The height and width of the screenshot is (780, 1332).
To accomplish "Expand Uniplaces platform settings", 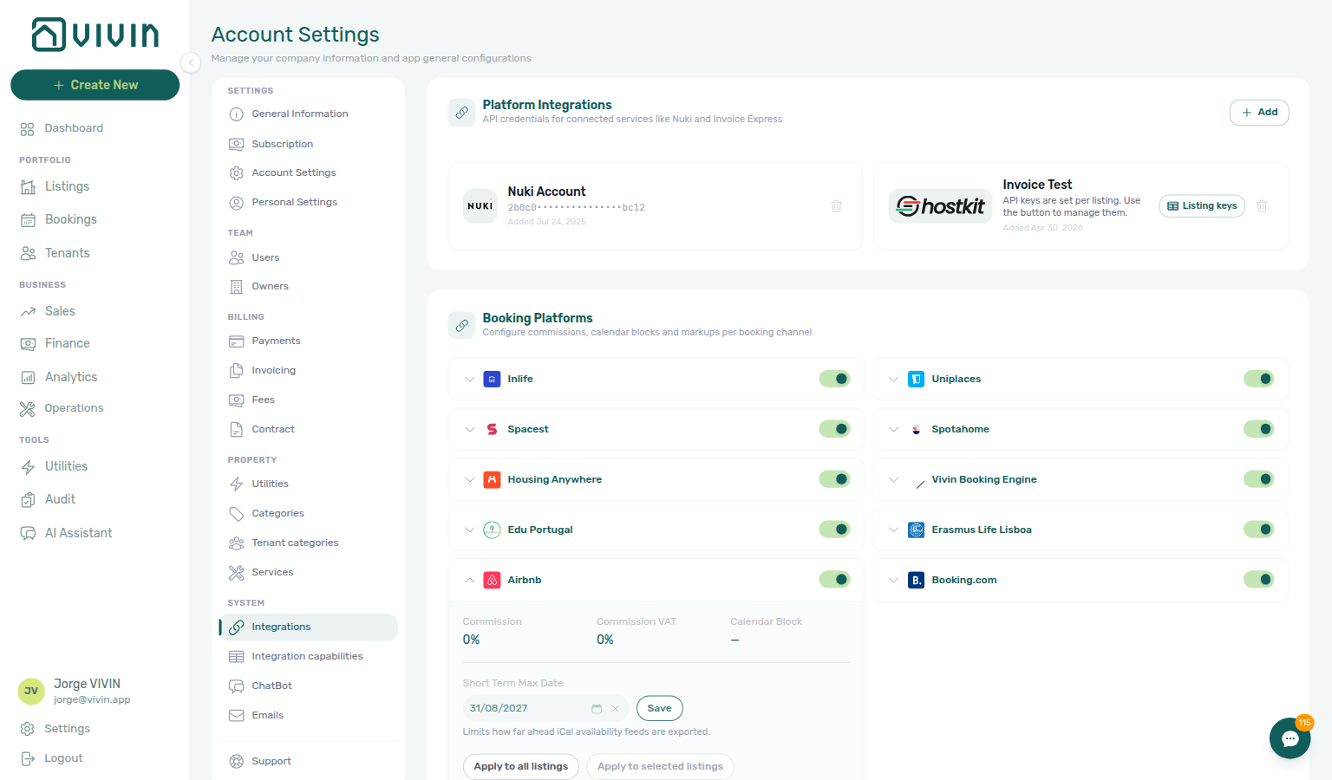I will (x=894, y=379).
